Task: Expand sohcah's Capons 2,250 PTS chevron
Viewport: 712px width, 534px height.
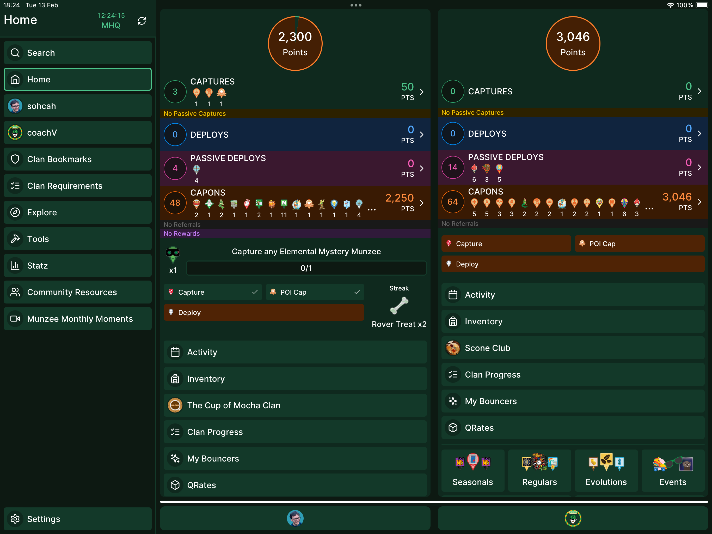Action: (422, 203)
